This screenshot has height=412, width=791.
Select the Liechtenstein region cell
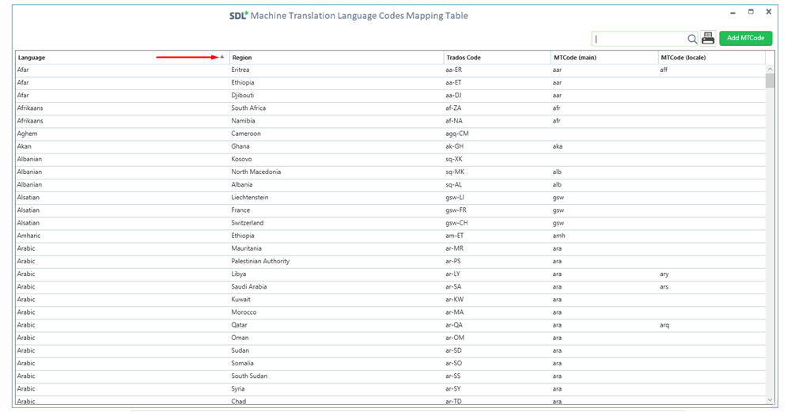click(250, 198)
